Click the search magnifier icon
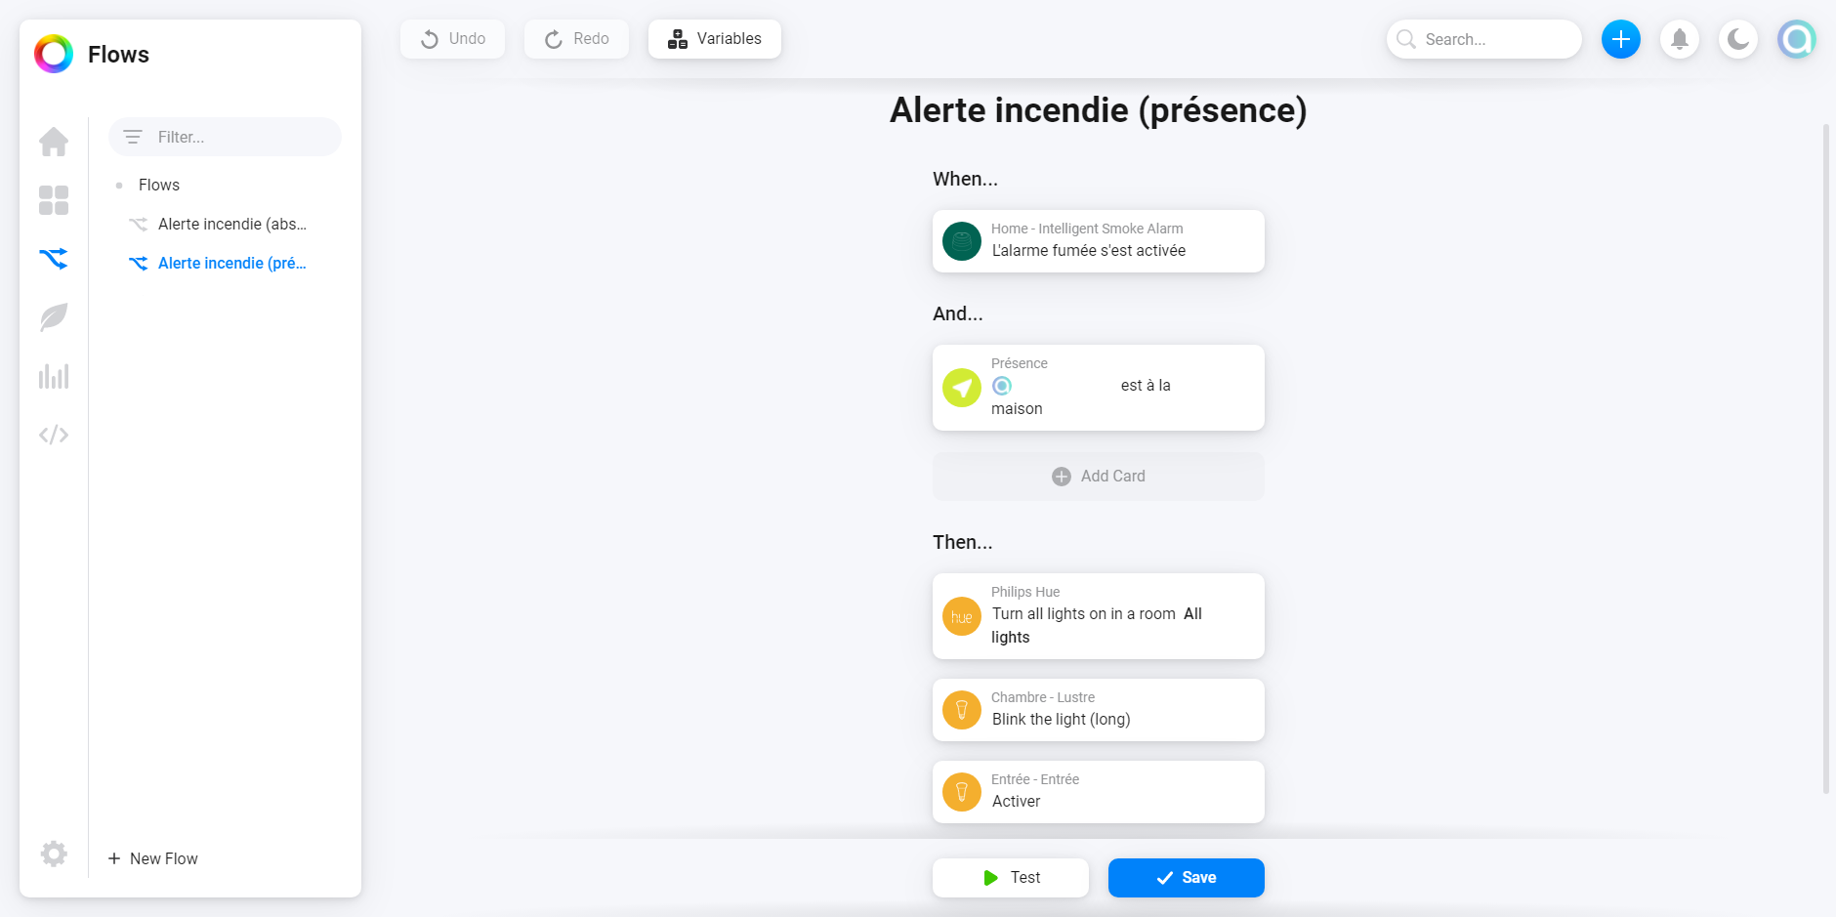 point(1406,39)
